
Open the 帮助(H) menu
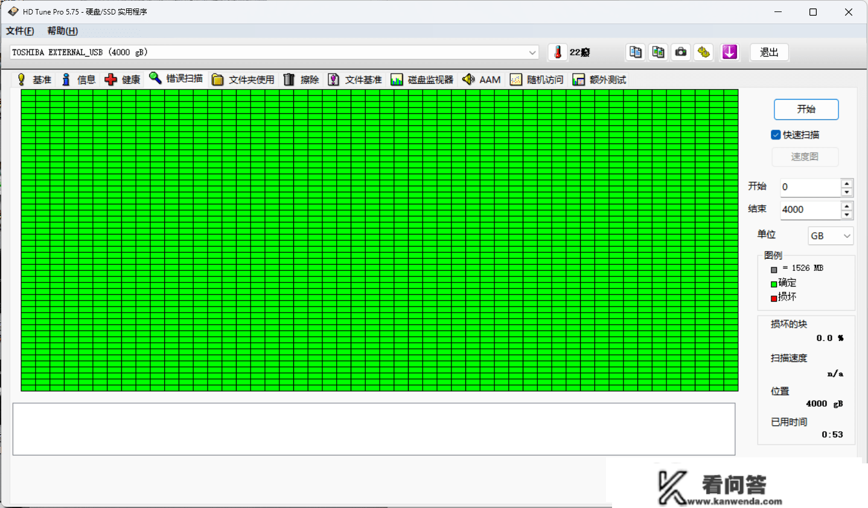click(62, 31)
